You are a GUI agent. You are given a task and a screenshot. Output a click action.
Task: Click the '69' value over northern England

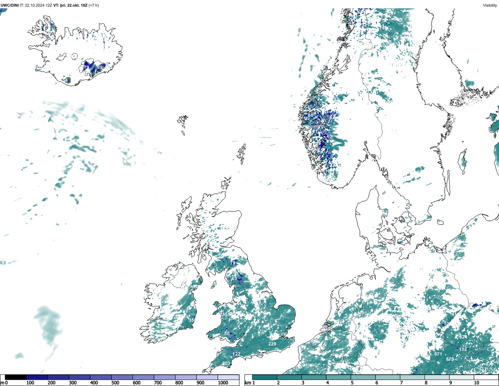point(234,278)
